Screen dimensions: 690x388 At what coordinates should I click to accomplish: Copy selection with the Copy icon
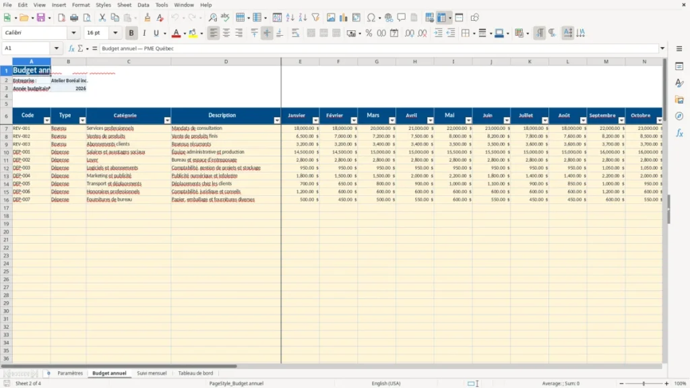click(115, 18)
